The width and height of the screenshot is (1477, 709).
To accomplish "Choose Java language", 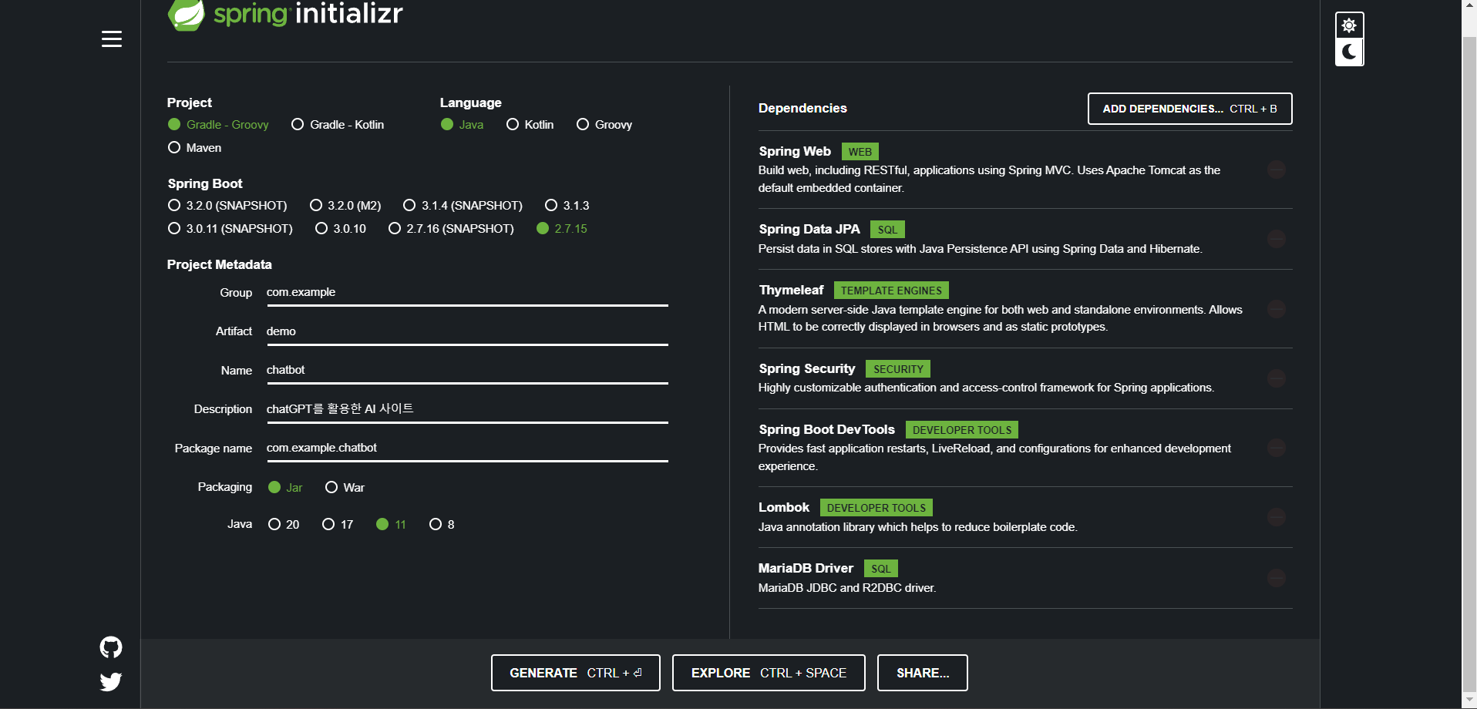I will pos(463,125).
